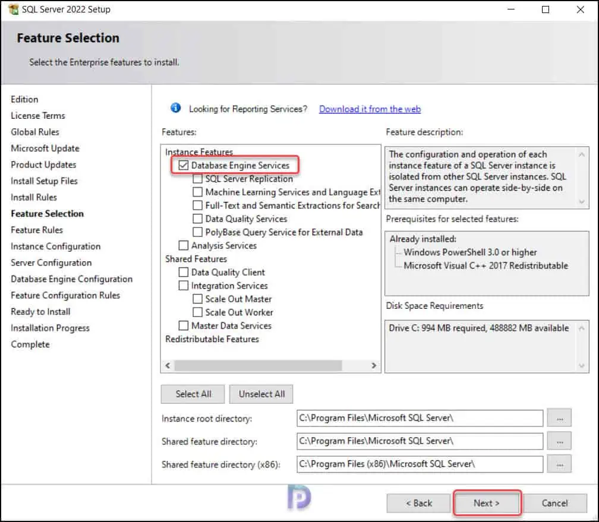The image size is (599, 522).
Task: Maximize the SQL Server 2022 Setup window
Action: (546, 10)
